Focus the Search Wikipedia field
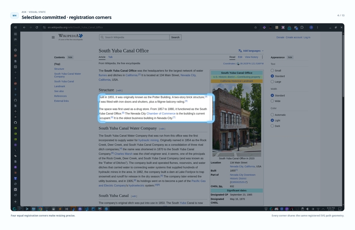The height and width of the screenshot is (230, 355). click(134, 37)
